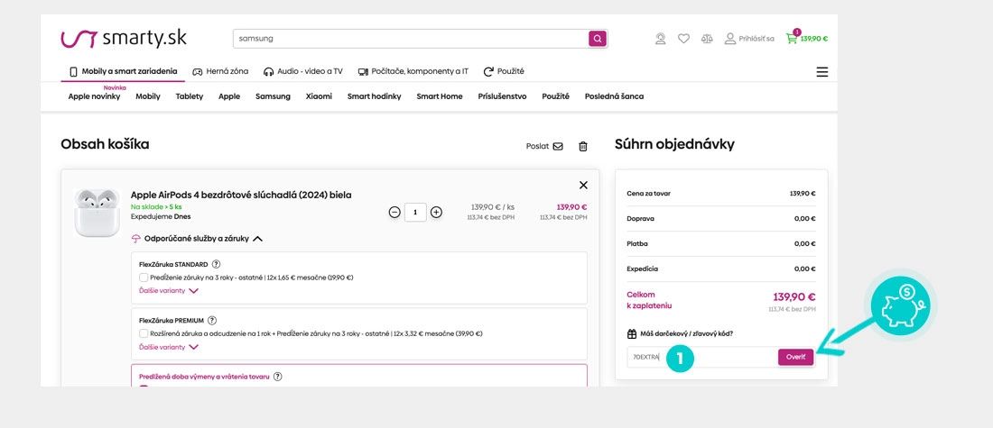This screenshot has height=428, width=993.
Task: Open the customer support headset icon
Action: (661, 39)
